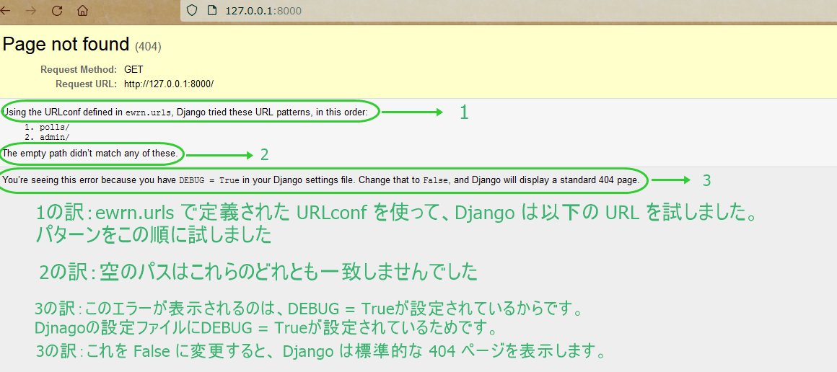Reload the page with the refresh icon
The height and width of the screenshot is (372, 837).
coord(56,10)
